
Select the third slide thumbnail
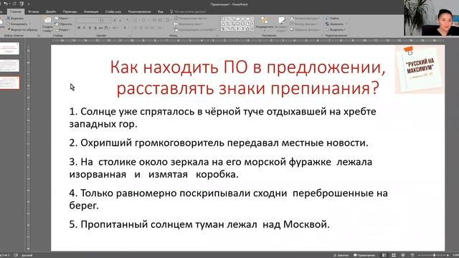point(9,83)
